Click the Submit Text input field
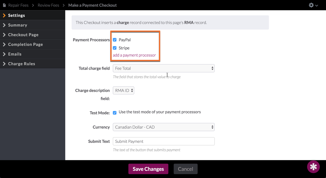 (164, 141)
